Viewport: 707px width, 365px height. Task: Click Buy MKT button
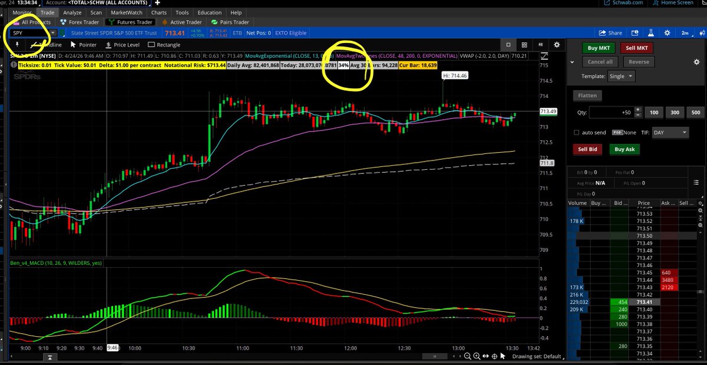598,48
